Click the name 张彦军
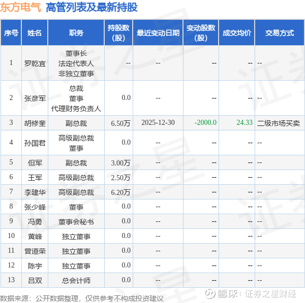 (x=35, y=98)
